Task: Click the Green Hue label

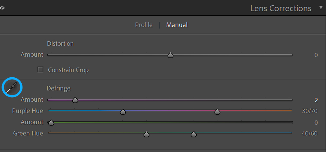Action: (x=28, y=133)
